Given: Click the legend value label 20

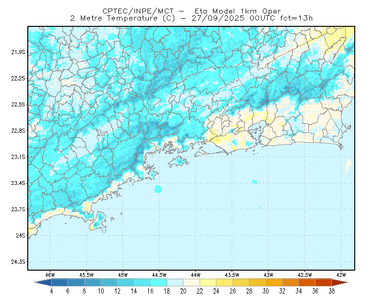Looking at the screenshot, I should click(183, 291).
